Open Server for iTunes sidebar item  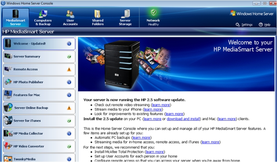coord(39,121)
